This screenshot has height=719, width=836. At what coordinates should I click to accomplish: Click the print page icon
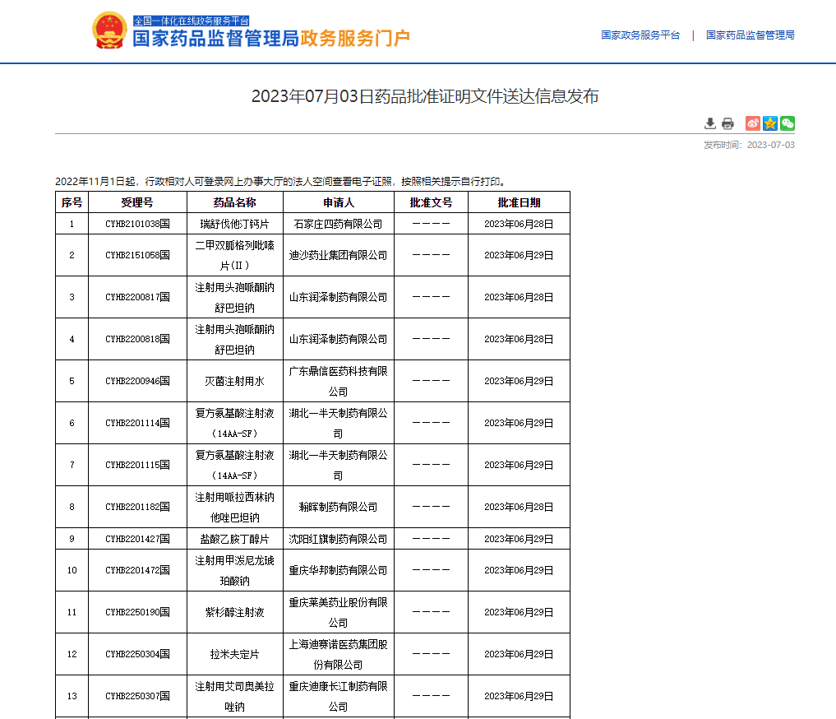tap(727, 123)
